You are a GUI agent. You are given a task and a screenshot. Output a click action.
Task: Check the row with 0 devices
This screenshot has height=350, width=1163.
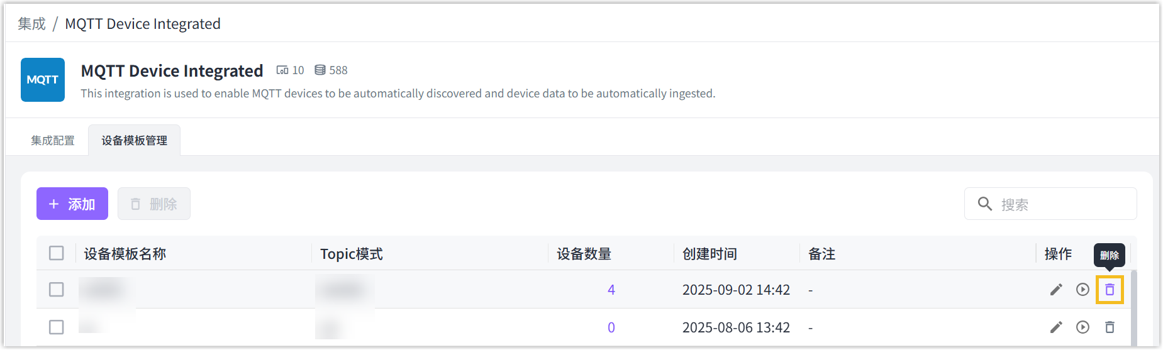point(57,327)
